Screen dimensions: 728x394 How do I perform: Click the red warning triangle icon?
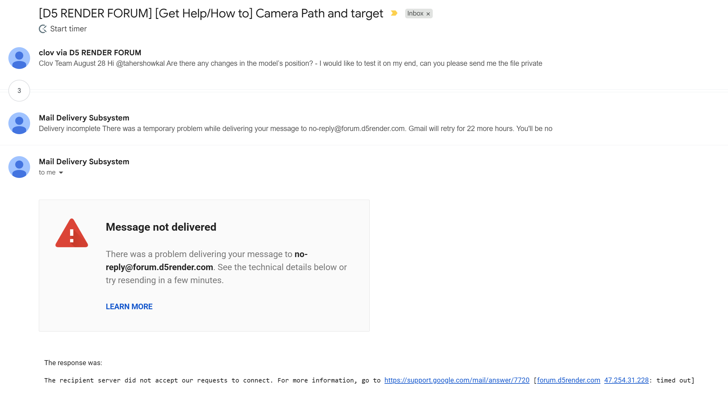click(72, 233)
